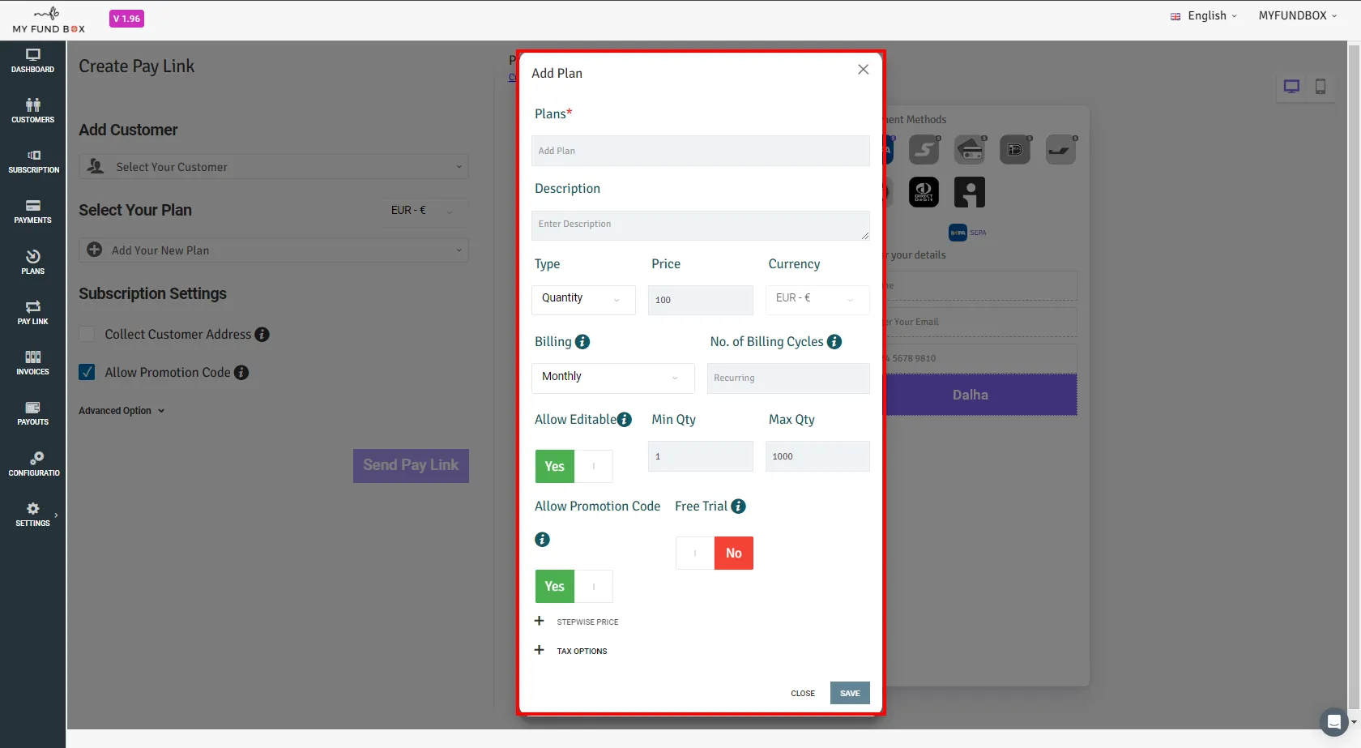The image size is (1361, 748).
Task: Open Configuration sidebar item
Action: pyautogui.click(x=32, y=464)
